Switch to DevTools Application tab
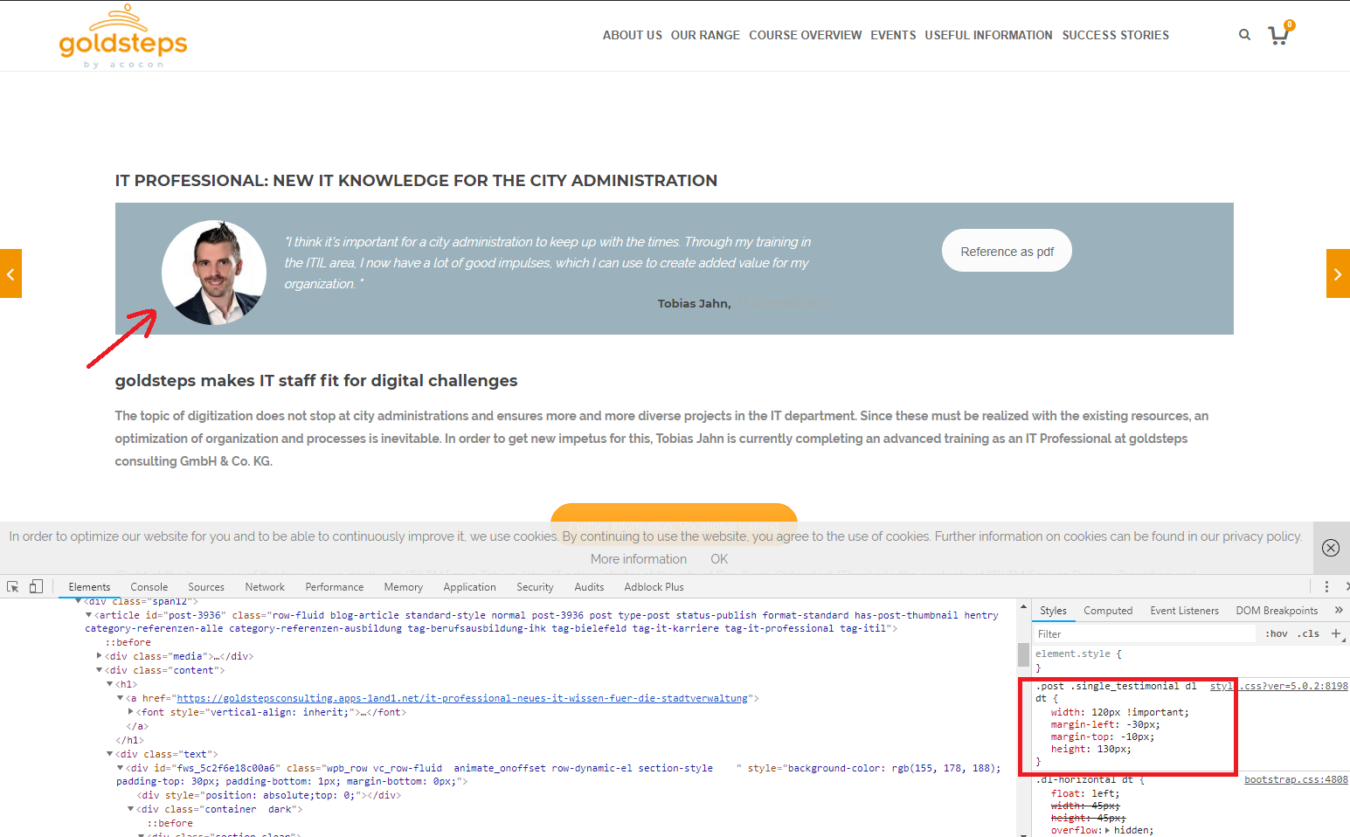Image resolution: width=1350 pixels, height=837 pixels. [469, 587]
